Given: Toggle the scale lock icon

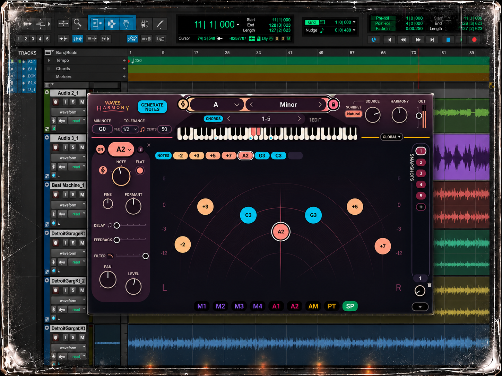Looking at the screenshot, I should click(333, 104).
